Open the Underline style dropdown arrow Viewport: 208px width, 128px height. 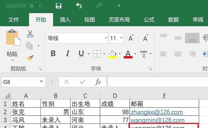click(89, 54)
